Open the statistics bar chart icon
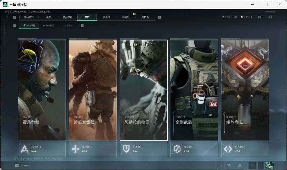Viewport: 287px width, 170px height. (220, 166)
